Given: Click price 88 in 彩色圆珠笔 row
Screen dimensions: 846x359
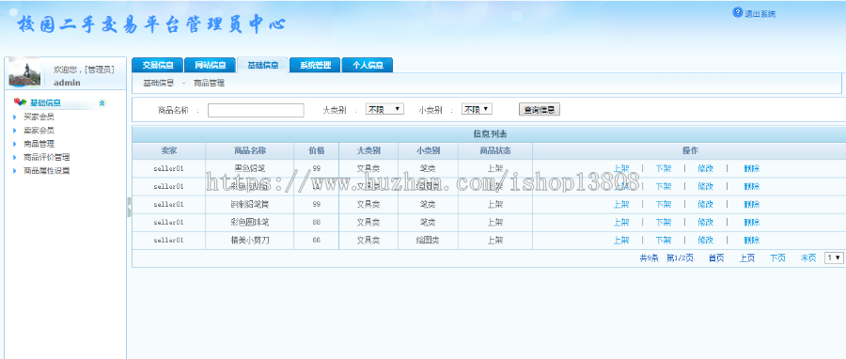Looking at the screenshot, I should coord(317,222).
